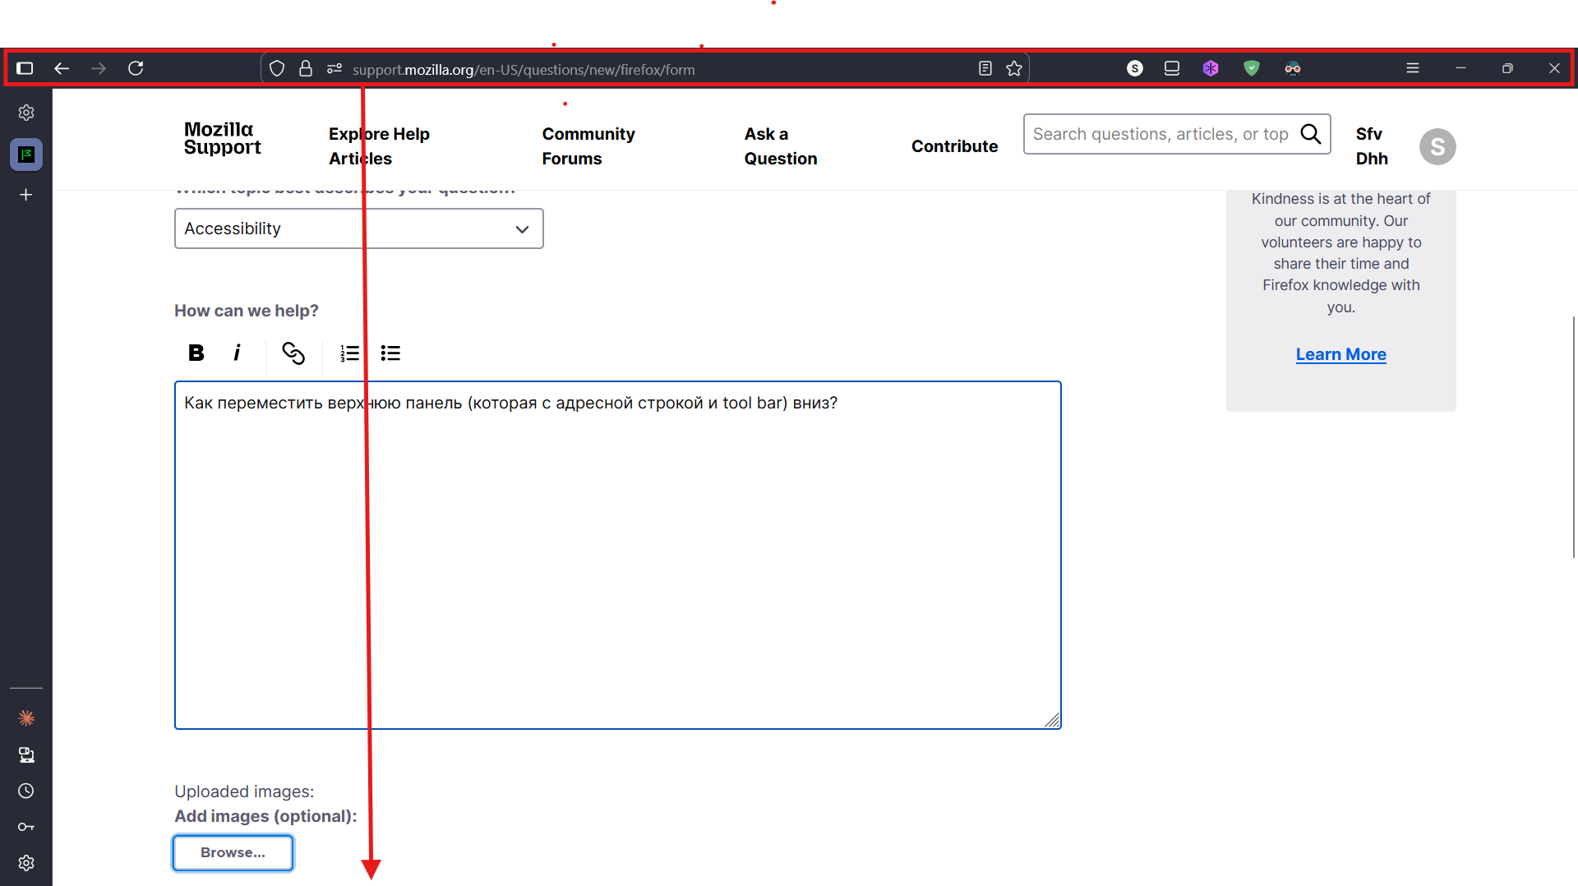Expand the Accessibility topic dropdown
The height and width of the screenshot is (886, 1578).
point(358,228)
